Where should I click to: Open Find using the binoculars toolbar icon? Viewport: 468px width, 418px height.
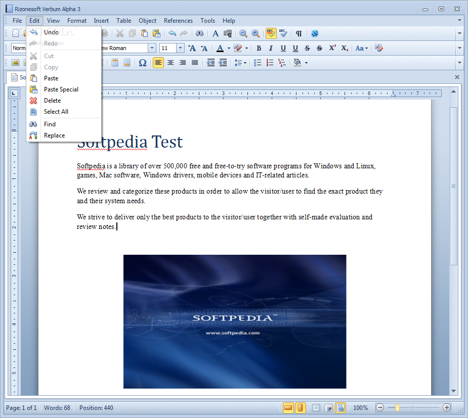(200, 33)
